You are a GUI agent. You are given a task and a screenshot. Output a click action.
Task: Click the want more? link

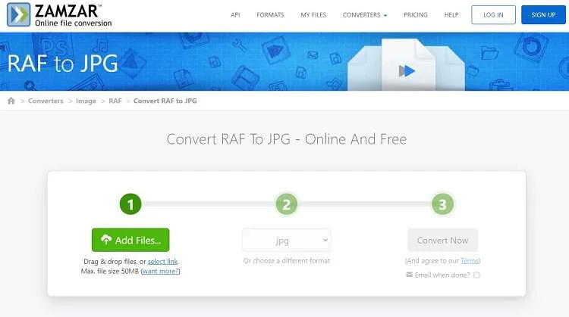tap(160, 271)
